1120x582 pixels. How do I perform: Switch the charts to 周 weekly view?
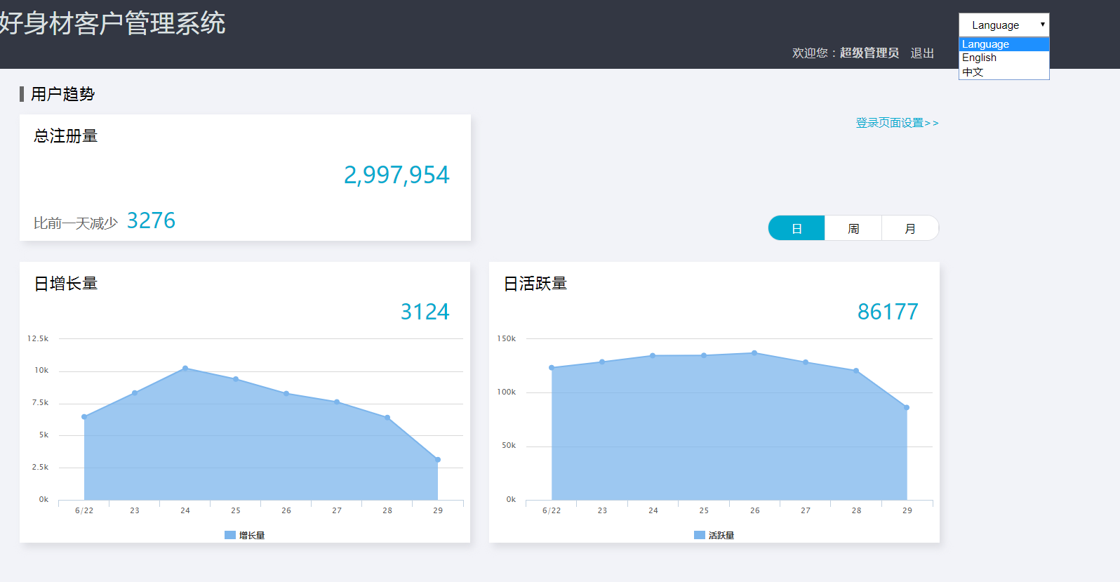853,228
